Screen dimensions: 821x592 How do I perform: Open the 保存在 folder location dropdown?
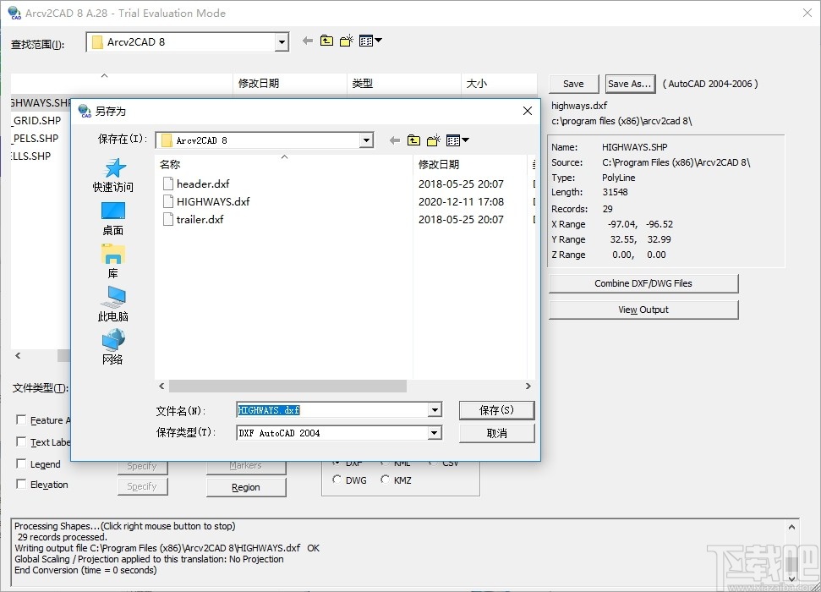(x=366, y=140)
